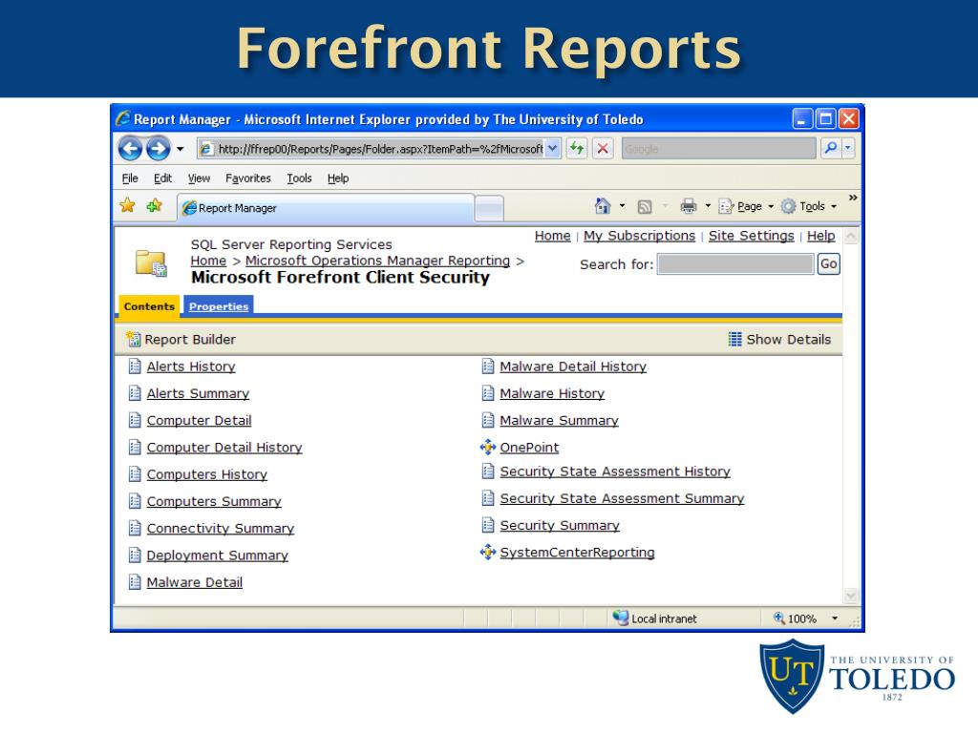The height and width of the screenshot is (733, 978).
Task: Click the scrollbar down arrow
Action: pos(851,596)
